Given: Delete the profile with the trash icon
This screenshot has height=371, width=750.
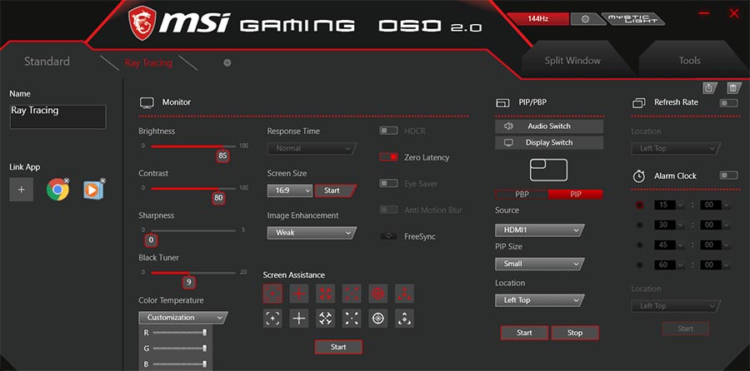Looking at the screenshot, I should tap(732, 88).
